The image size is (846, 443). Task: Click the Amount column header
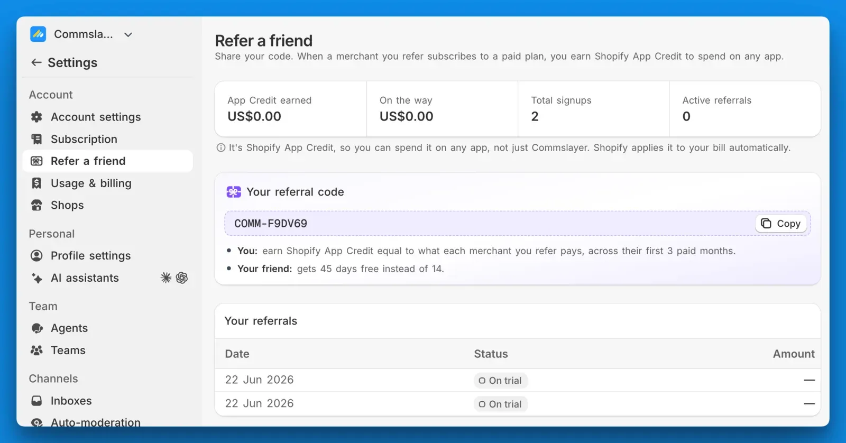click(794, 354)
